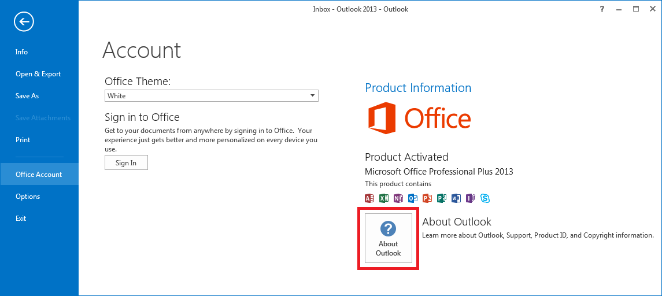Click the Access icon in product list
Screen dimensions: 662x296
(369, 198)
